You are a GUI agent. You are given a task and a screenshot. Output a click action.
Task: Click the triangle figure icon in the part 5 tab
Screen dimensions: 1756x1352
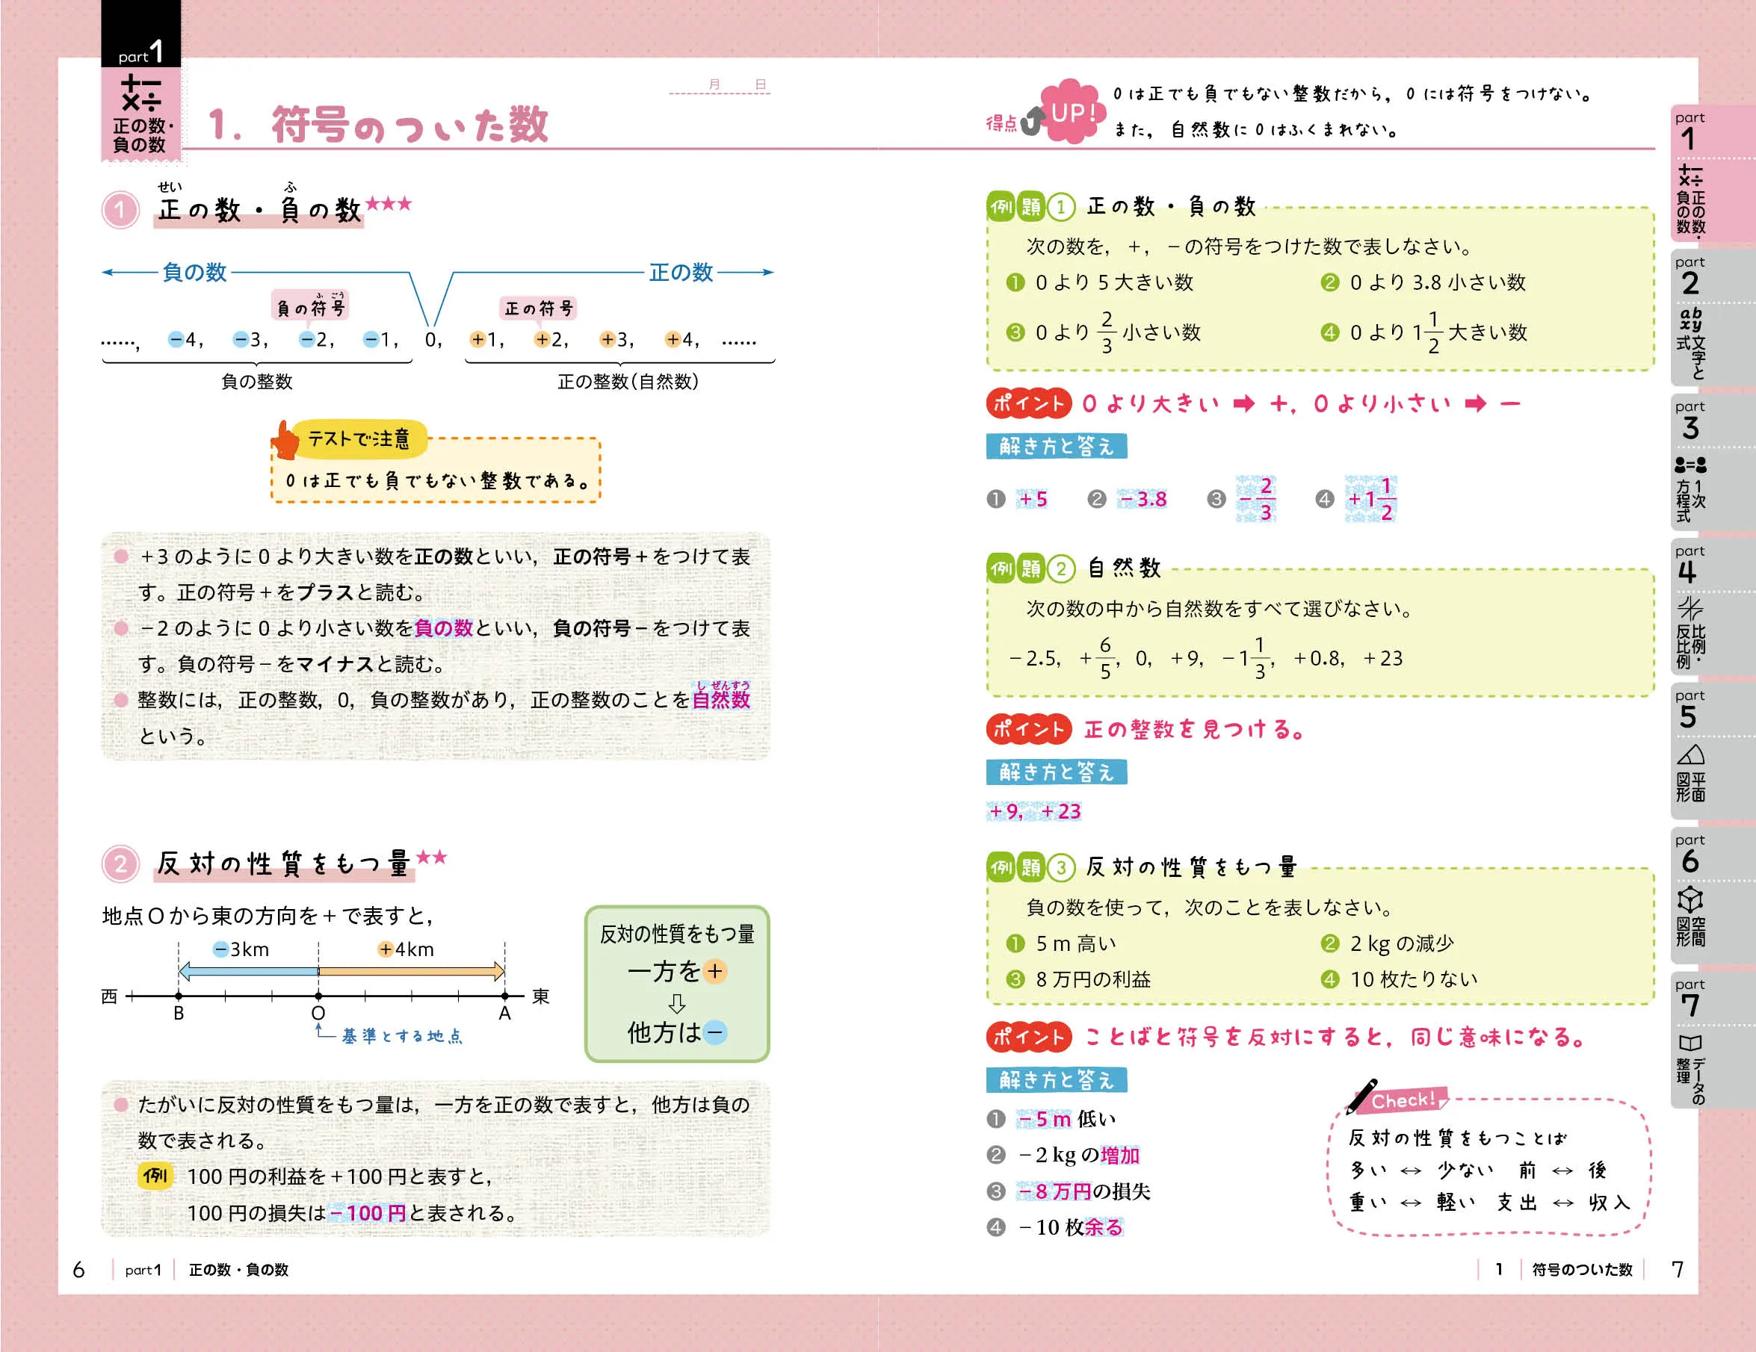1690,754
